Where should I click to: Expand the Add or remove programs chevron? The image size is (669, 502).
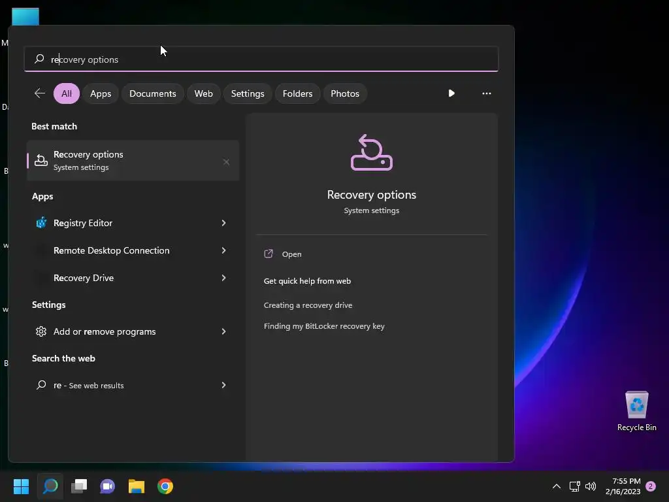click(223, 331)
